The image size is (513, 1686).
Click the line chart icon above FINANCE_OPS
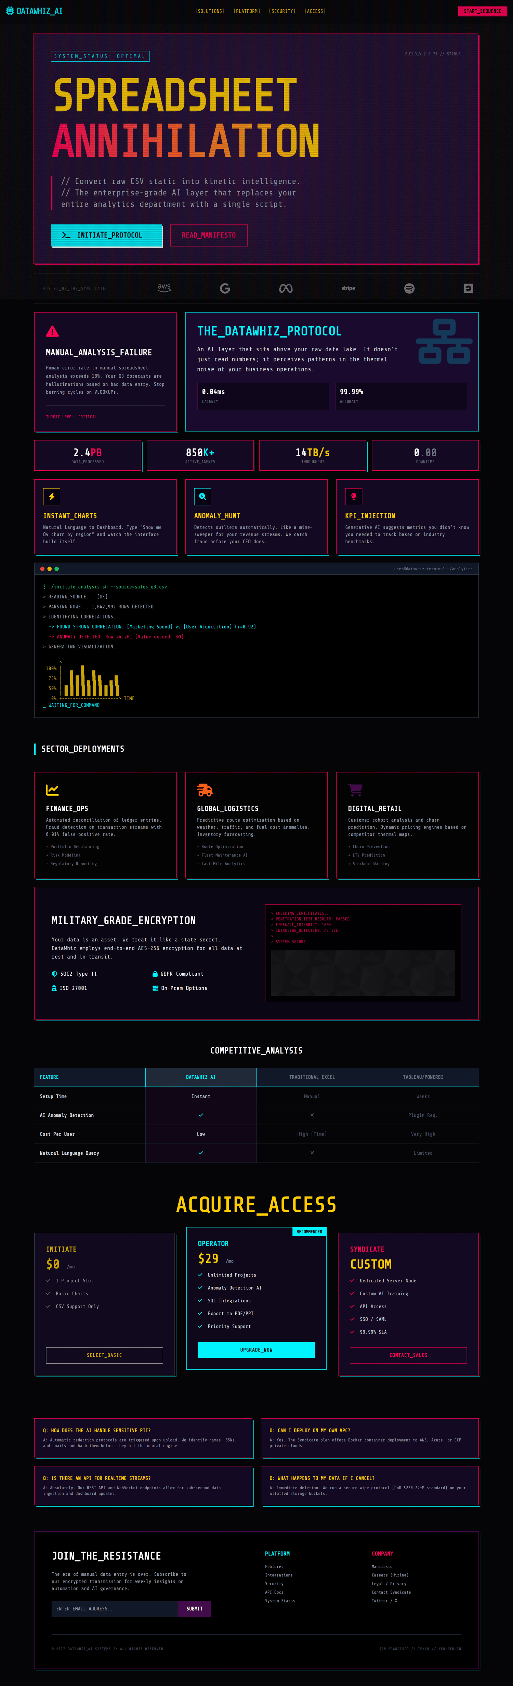click(52, 790)
